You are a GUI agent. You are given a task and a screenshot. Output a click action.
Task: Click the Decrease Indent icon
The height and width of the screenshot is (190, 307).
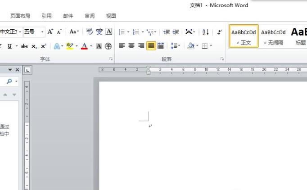tap(167, 32)
